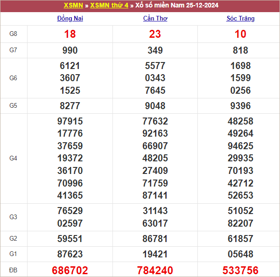The image size is (280, 277).
Task: Select G6 number 5577
Action: point(155,66)
